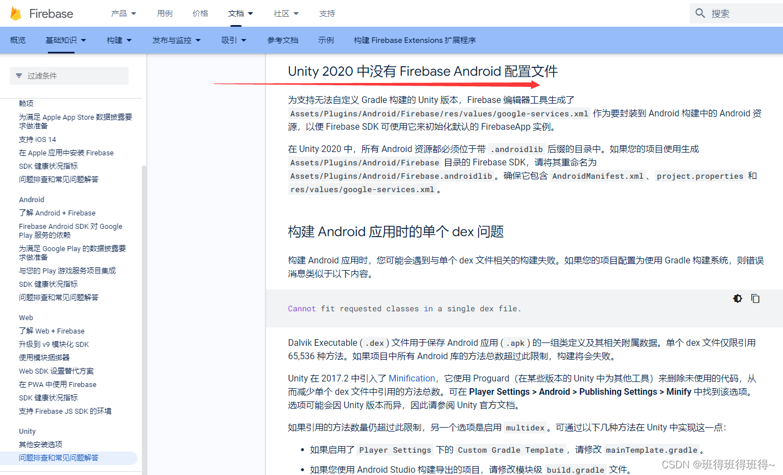Copy the dex error code snippet

(x=755, y=298)
